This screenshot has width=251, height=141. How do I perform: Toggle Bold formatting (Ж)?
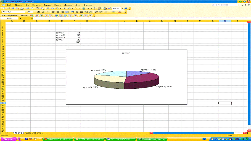point(39,12)
